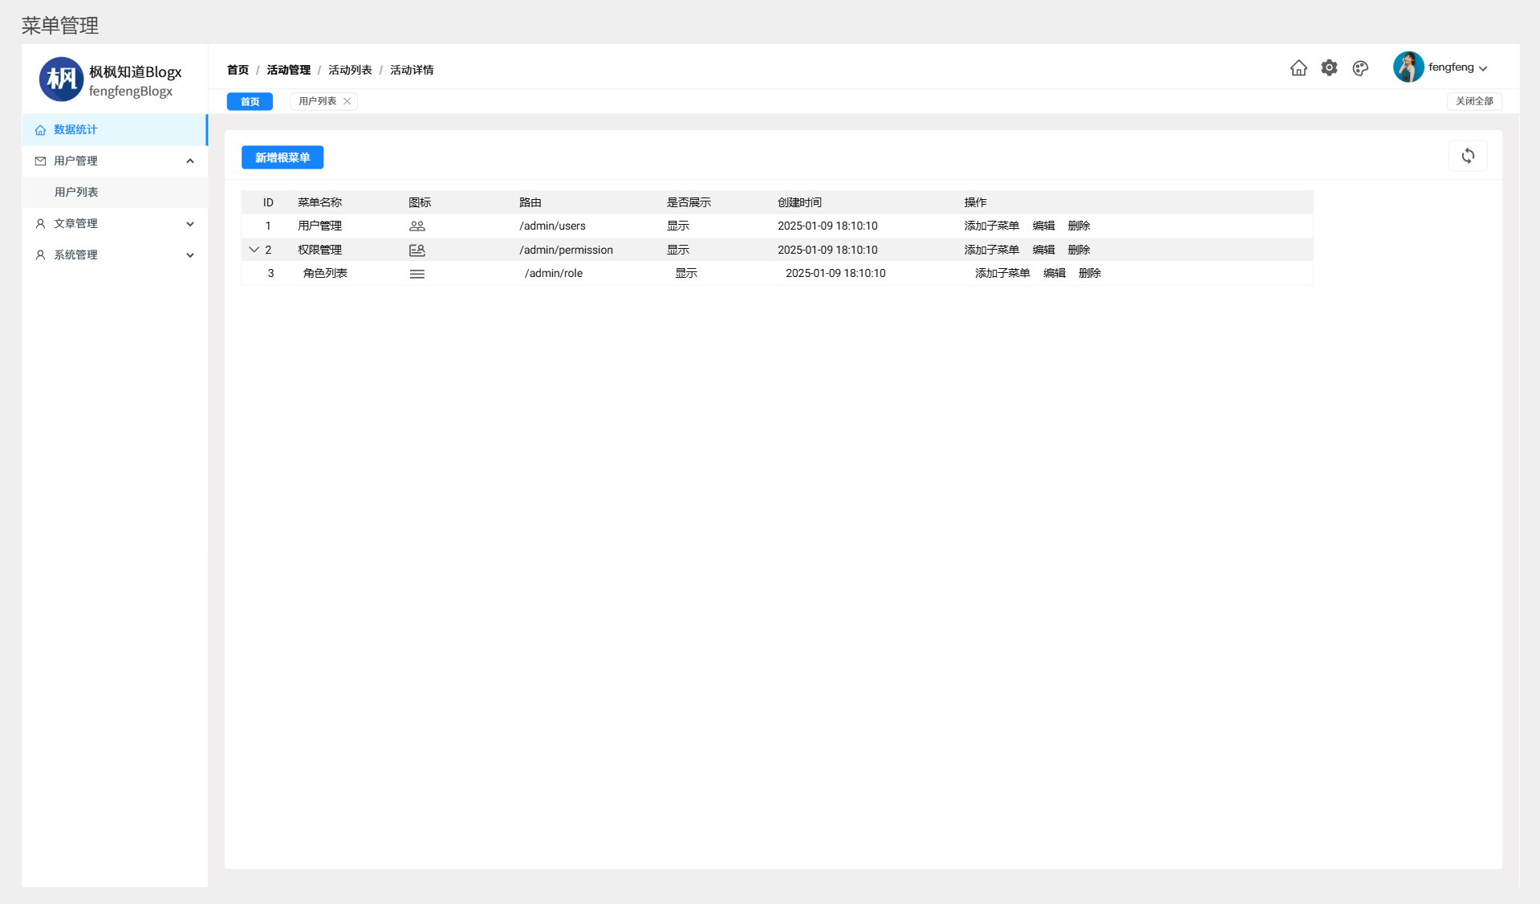Open theme palette icon in header
Image resolution: width=1540 pixels, height=904 pixels.
coord(1360,68)
